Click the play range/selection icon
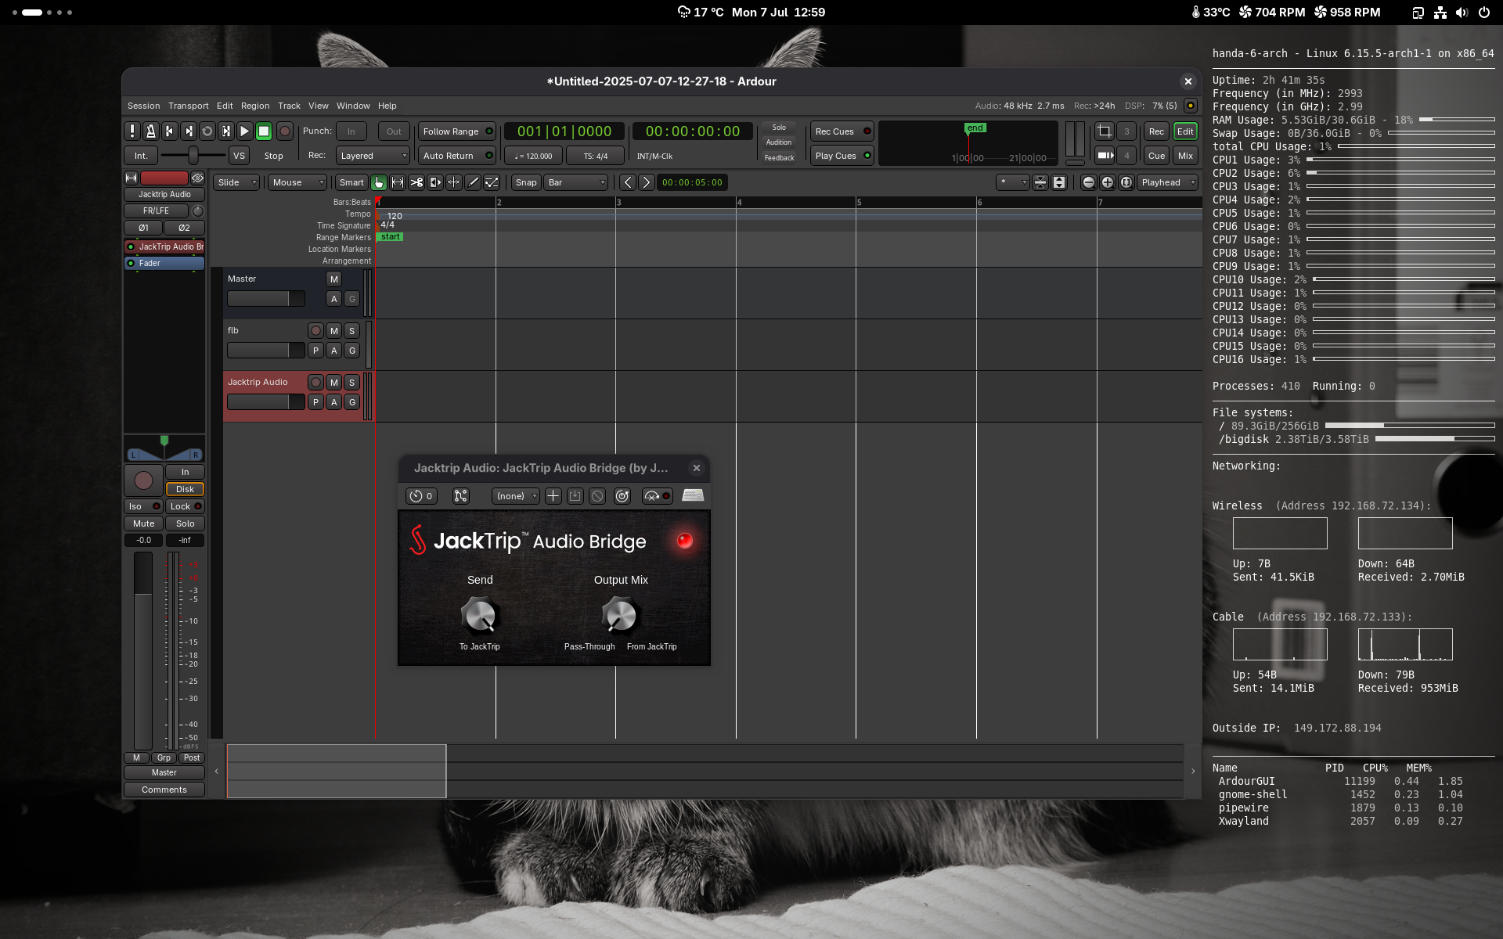This screenshot has width=1503, height=939. 226,131
